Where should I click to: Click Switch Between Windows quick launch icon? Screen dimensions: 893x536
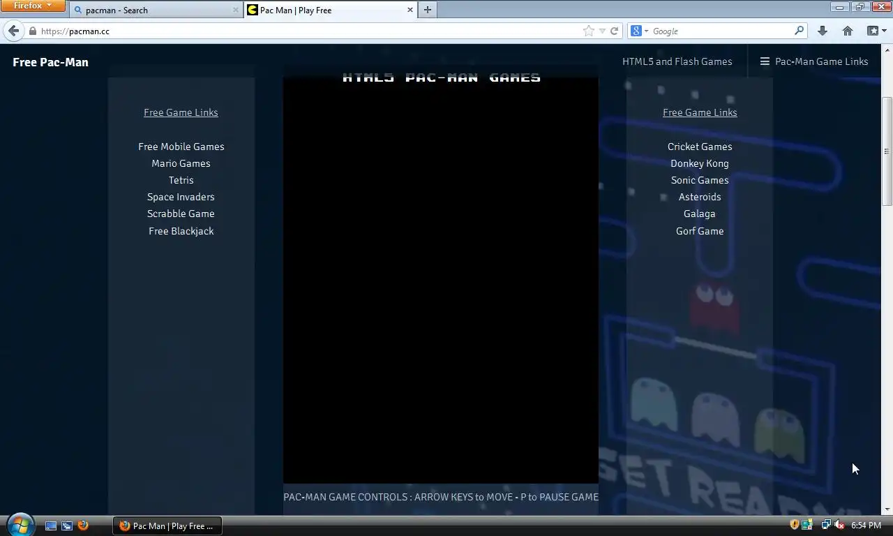pyautogui.click(x=67, y=526)
